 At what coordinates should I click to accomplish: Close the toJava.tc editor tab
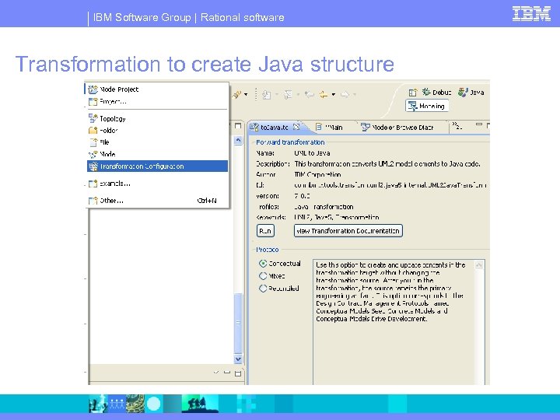pyautogui.click(x=296, y=127)
